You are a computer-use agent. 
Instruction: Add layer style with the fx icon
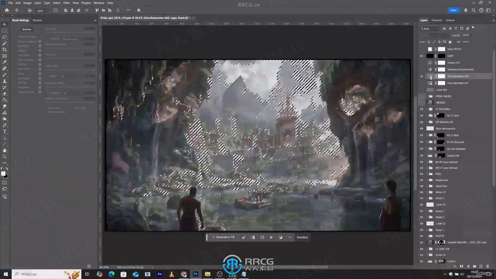pyautogui.click(x=455, y=266)
